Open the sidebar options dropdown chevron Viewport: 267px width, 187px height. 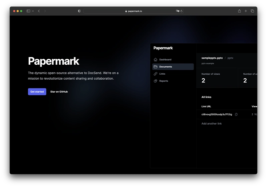[x=33, y=11]
